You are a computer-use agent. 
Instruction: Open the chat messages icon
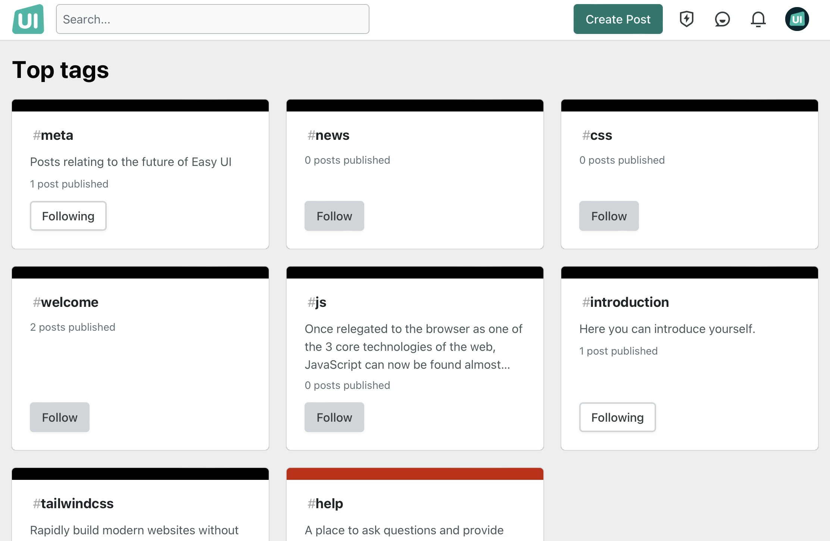(x=723, y=19)
